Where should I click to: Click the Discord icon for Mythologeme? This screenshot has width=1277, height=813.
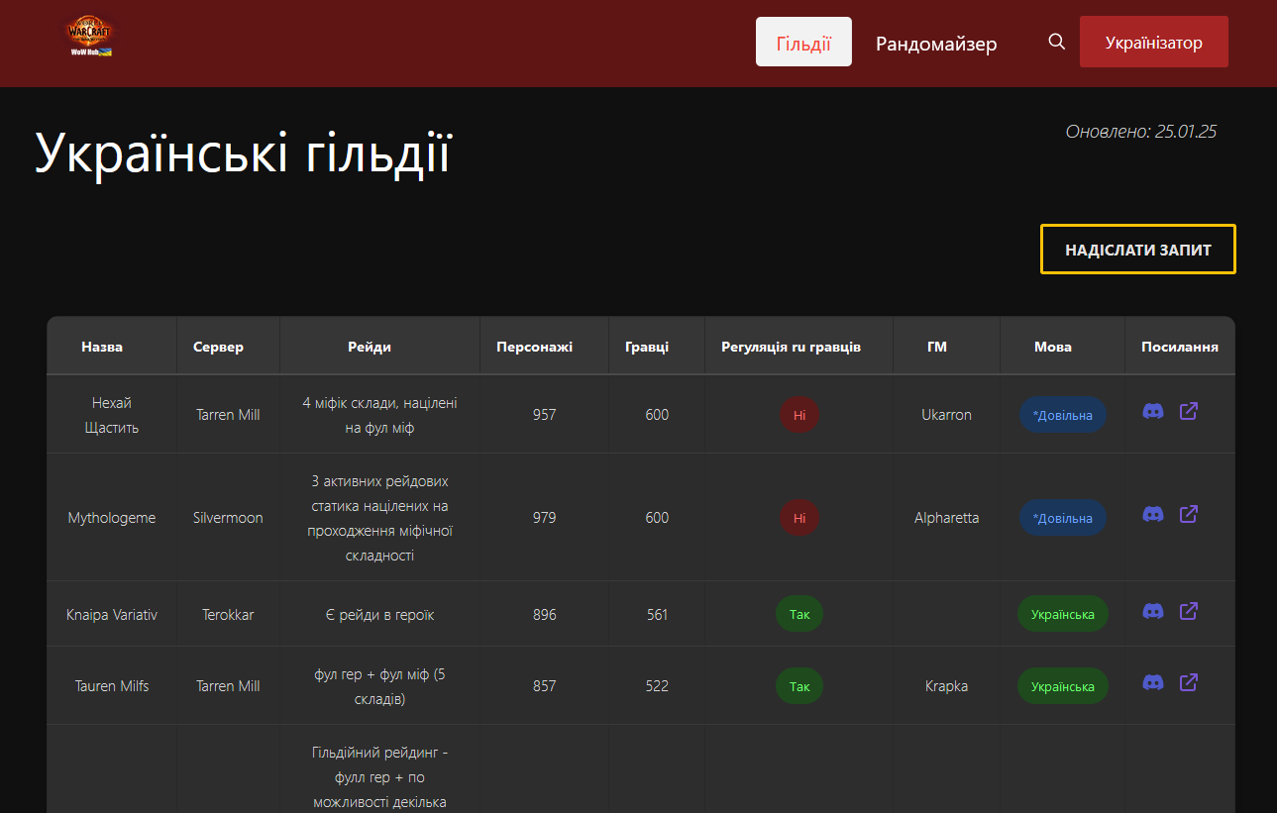[1152, 514]
